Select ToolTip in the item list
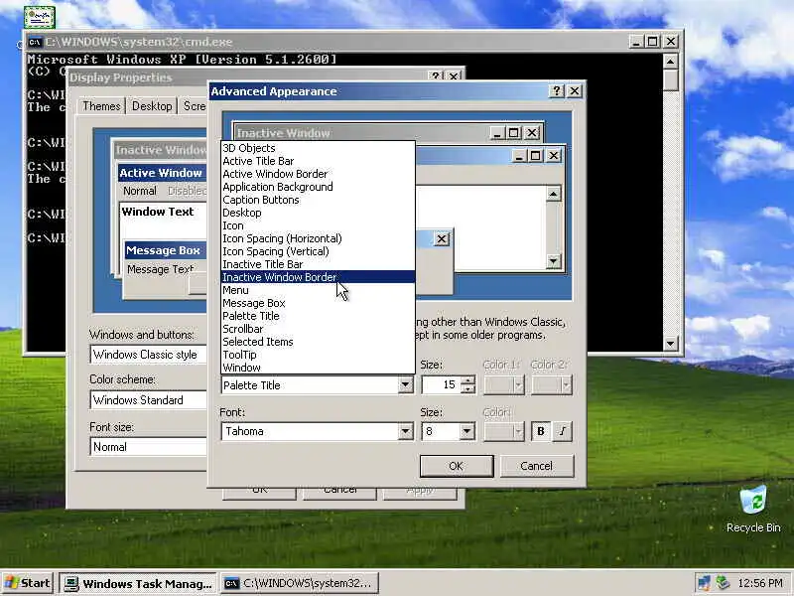The height and width of the screenshot is (596, 794). tap(318, 355)
